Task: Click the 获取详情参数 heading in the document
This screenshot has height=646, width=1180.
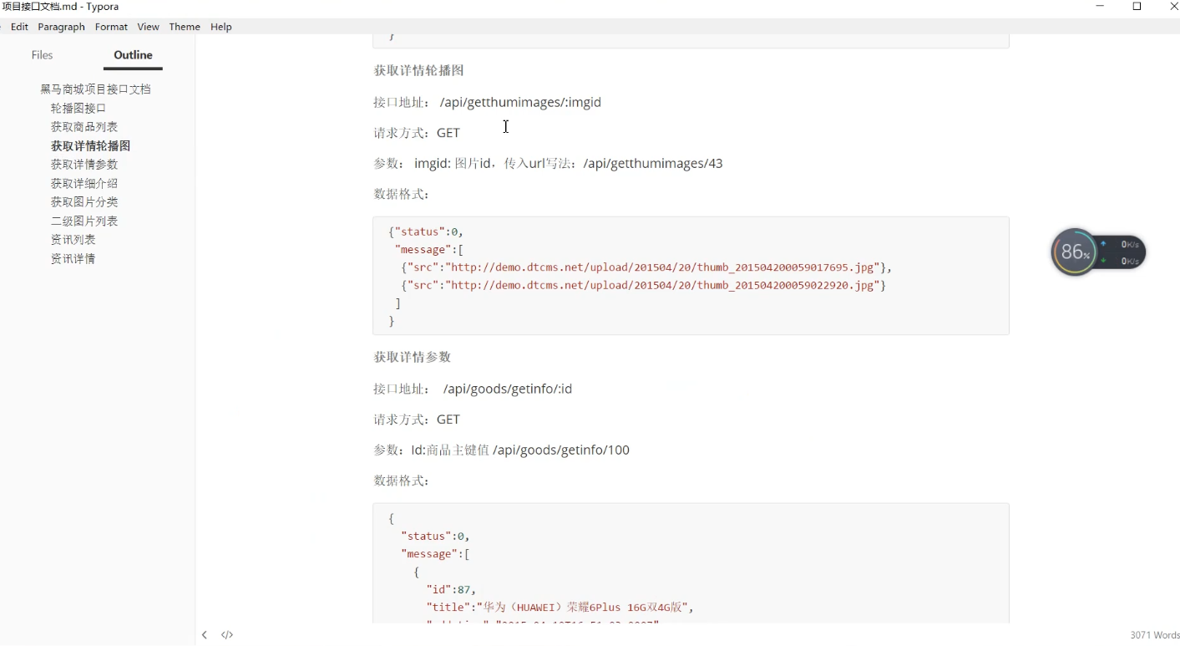Action: (x=413, y=358)
